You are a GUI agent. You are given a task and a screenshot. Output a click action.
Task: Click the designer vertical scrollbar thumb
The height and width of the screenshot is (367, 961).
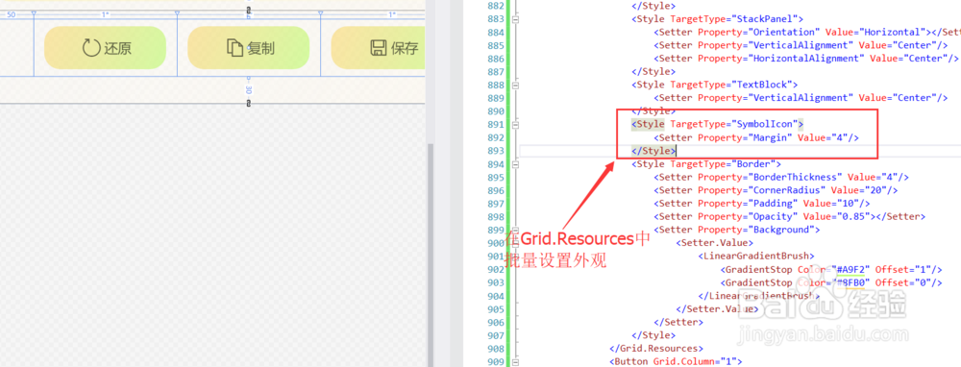tap(430, 255)
